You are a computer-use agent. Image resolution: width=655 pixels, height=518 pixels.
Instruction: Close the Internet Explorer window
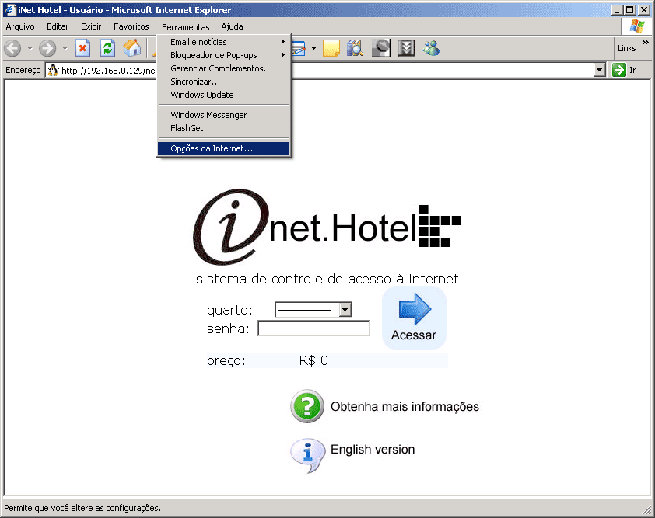pyautogui.click(x=644, y=10)
